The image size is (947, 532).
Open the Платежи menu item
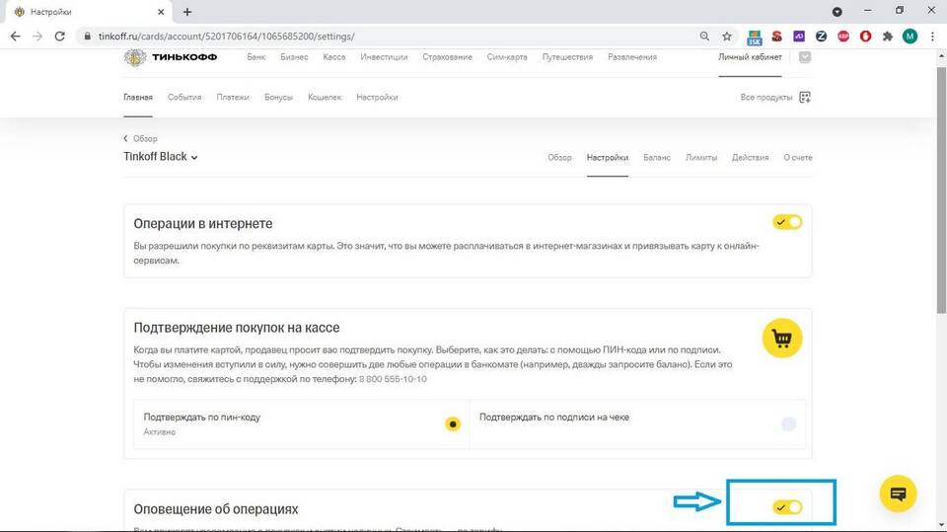[233, 98]
